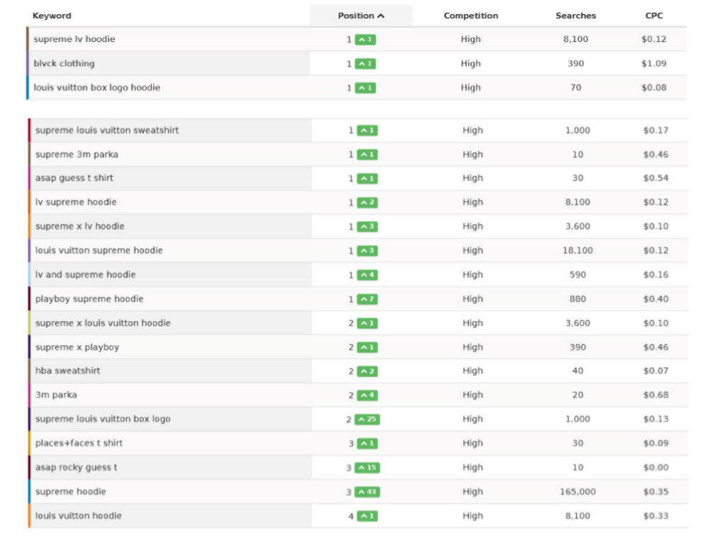Click the keyword text 'louis vuitton hoodie' in its own row

coord(79,516)
